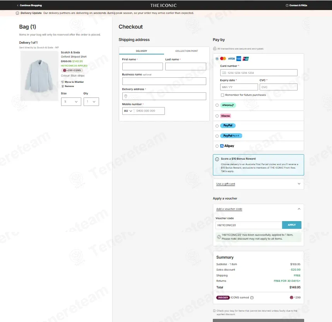Click the card icon inside Card number field
Screen dimensions: 332x322
[x=224, y=73]
